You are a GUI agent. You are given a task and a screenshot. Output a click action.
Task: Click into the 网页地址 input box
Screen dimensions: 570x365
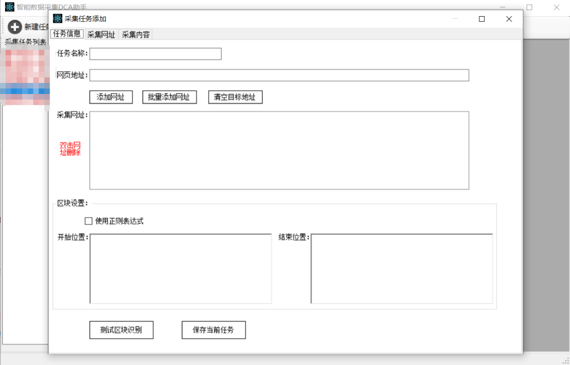279,75
